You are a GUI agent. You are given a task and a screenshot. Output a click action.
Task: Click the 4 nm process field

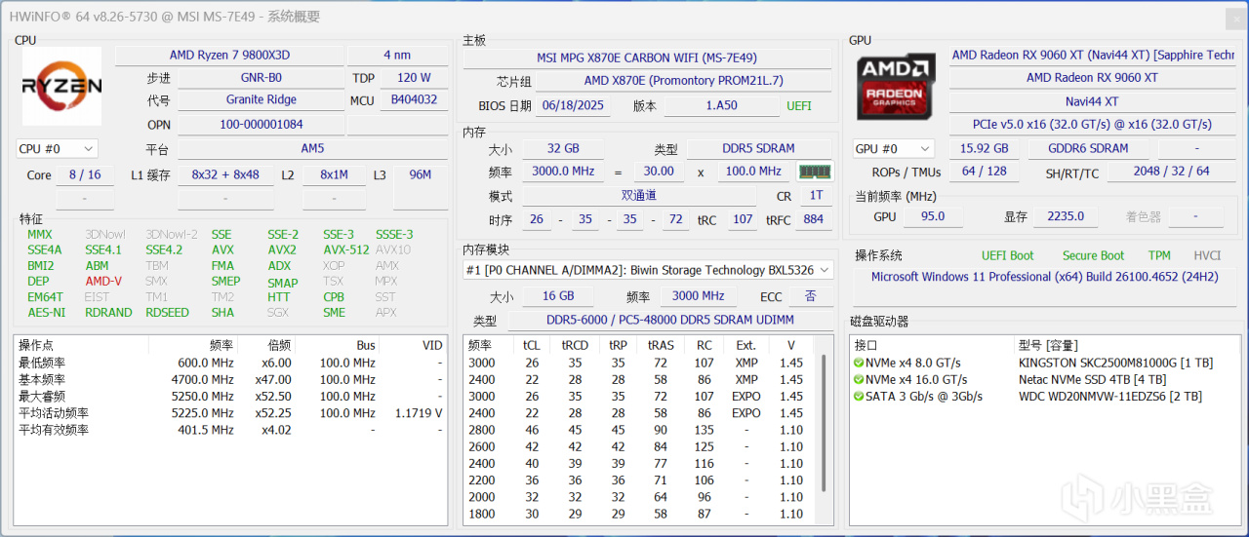397,56
